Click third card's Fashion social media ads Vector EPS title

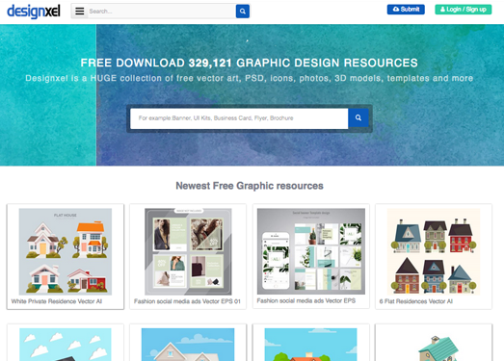tap(306, 300)
